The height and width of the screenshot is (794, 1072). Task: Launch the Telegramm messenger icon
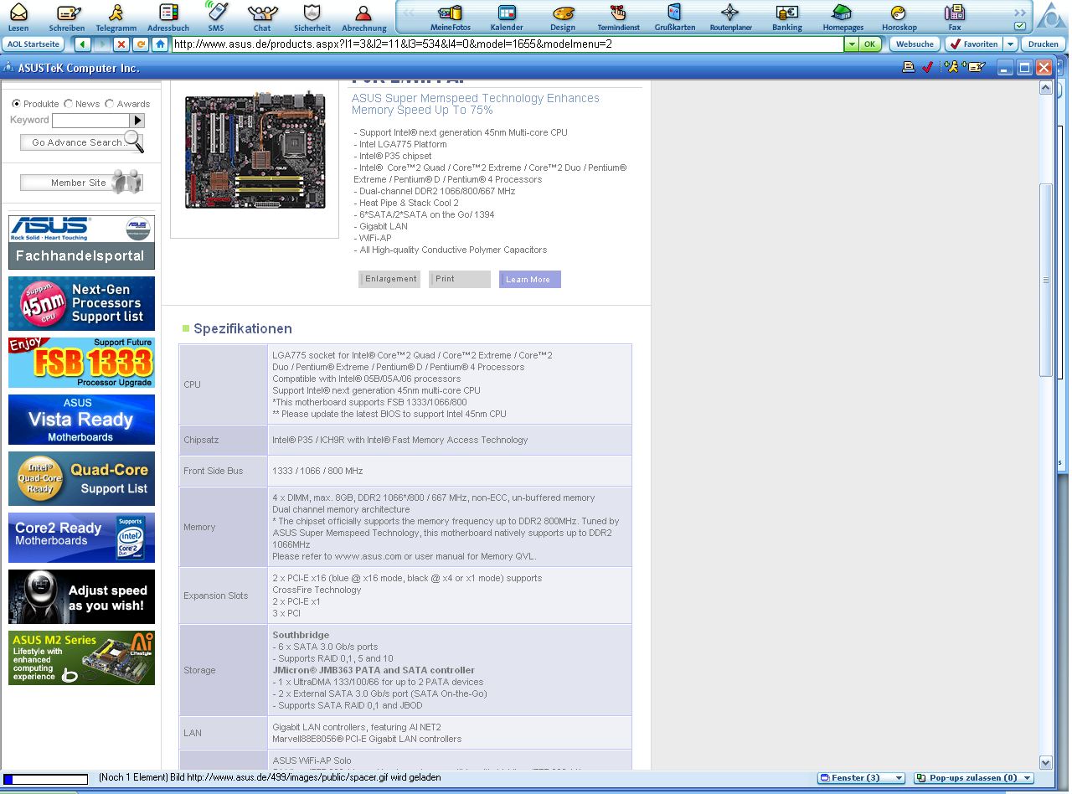pyautogui.click(x=116, y=13)
